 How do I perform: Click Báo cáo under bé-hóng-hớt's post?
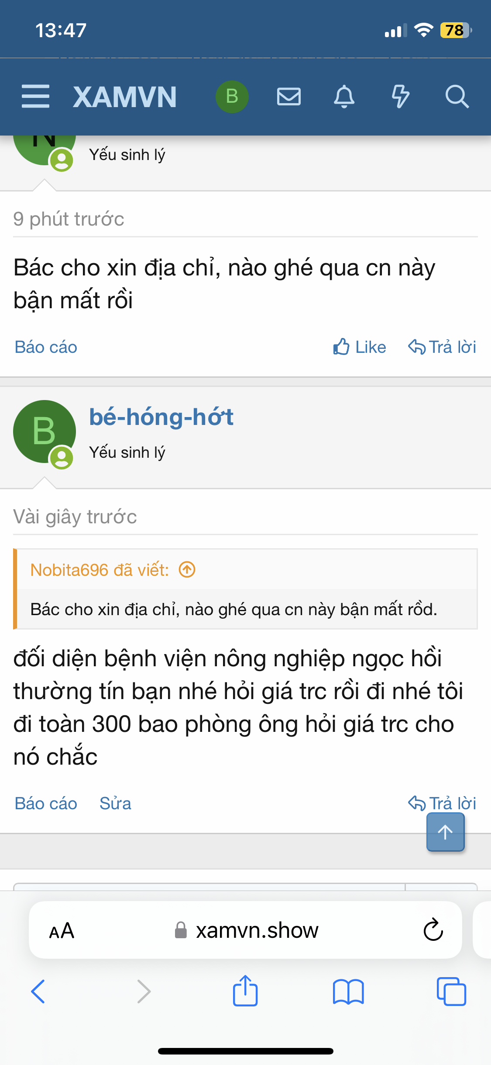pyautogui.click(x=46, y=804)
